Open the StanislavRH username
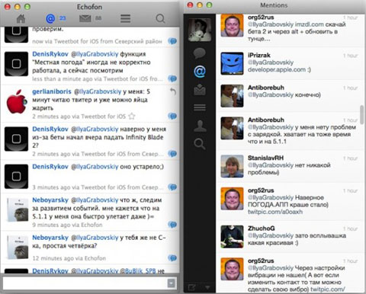Image resolution: width=366 pixels, height=294 pixels. tap(265, 158)
